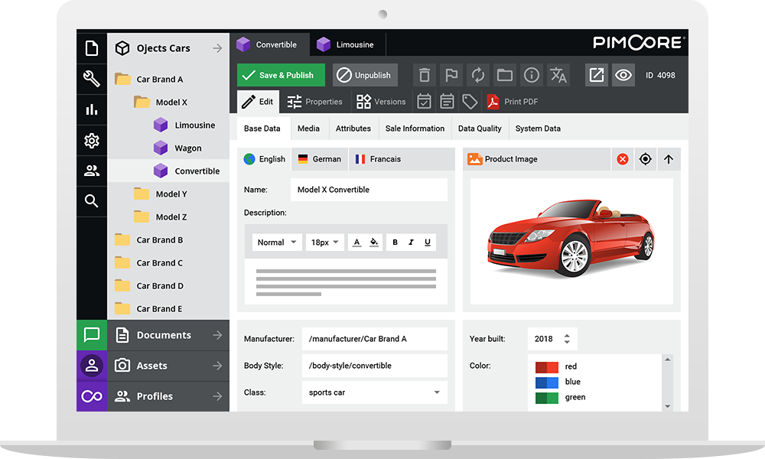The height and width of the screenshot is (459, 765).
Task: Open the Versions view
Action: 381,102
